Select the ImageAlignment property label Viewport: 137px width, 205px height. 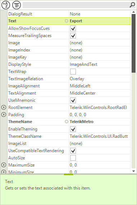coord(24,86)
